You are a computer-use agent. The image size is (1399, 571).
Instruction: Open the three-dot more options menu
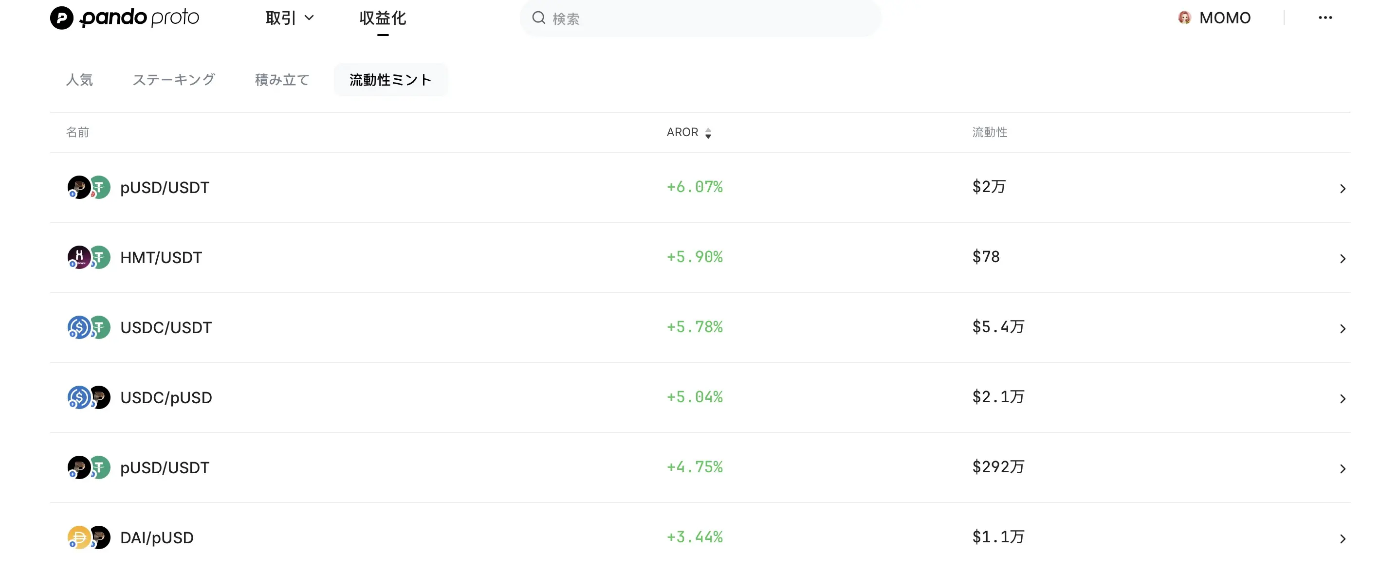tap(1325, 18)
